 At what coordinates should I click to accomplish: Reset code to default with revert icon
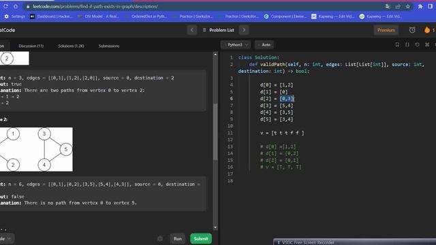tap(417, 45)
